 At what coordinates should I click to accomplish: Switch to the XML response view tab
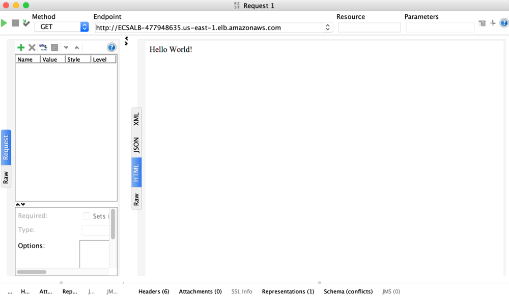pyautogui.click(x=136, y=119)
